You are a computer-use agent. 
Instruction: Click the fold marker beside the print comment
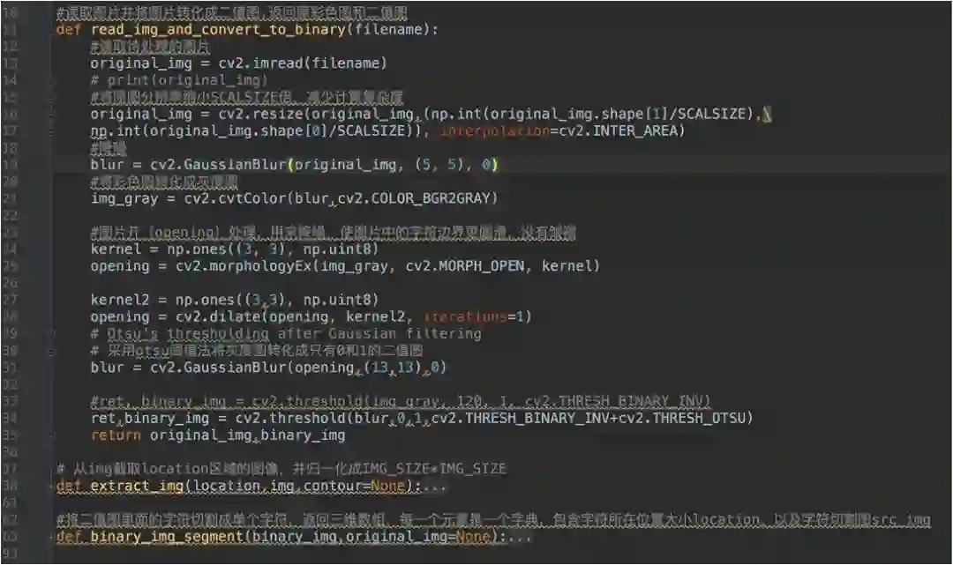(52, 80)
